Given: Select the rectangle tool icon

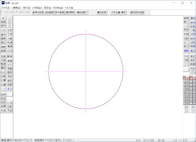Looking at the screenshot, I should [10, 22].
